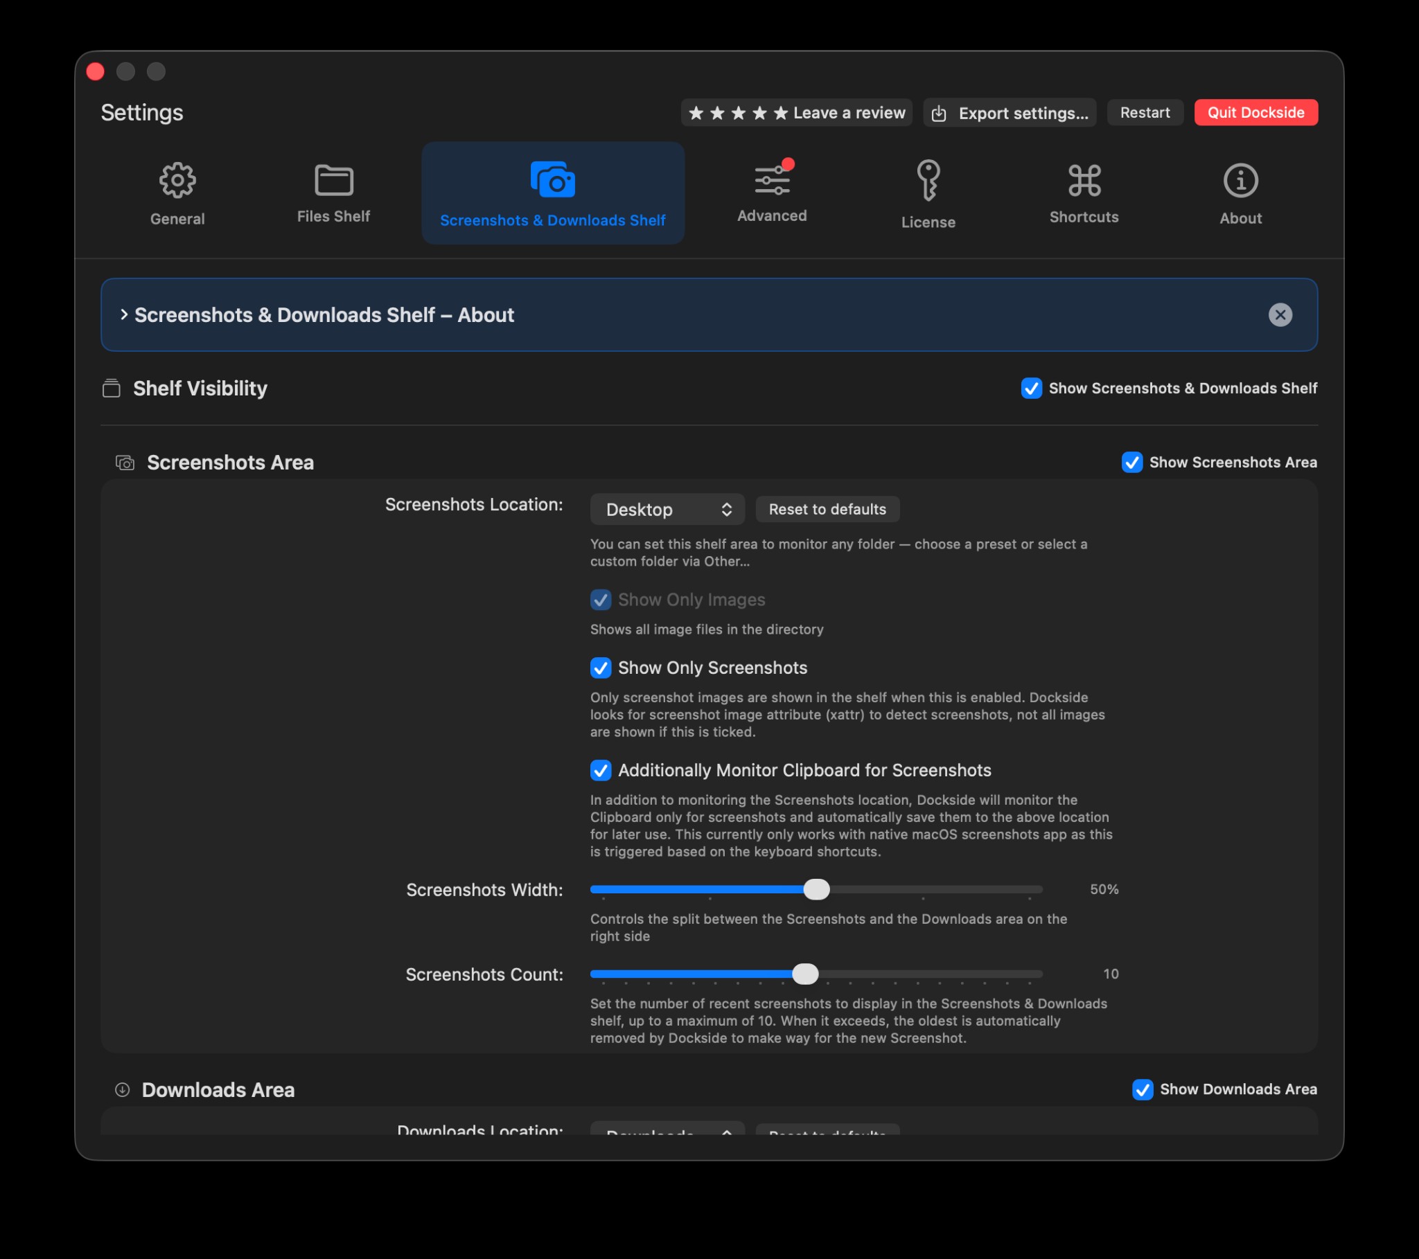The image size is (1419, 1259).
Task: Open Advanced settings via sliders icon
Action: tap(771, 181)
